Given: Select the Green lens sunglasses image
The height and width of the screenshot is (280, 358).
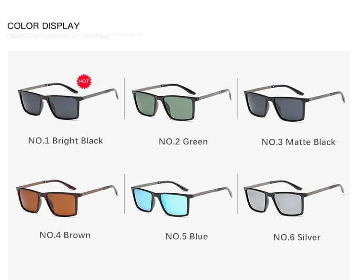Looking at the screenshot, I should point(182,102).
